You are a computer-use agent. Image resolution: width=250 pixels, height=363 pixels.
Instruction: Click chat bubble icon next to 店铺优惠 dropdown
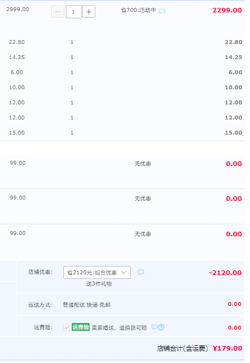click(x=141, y=272)
